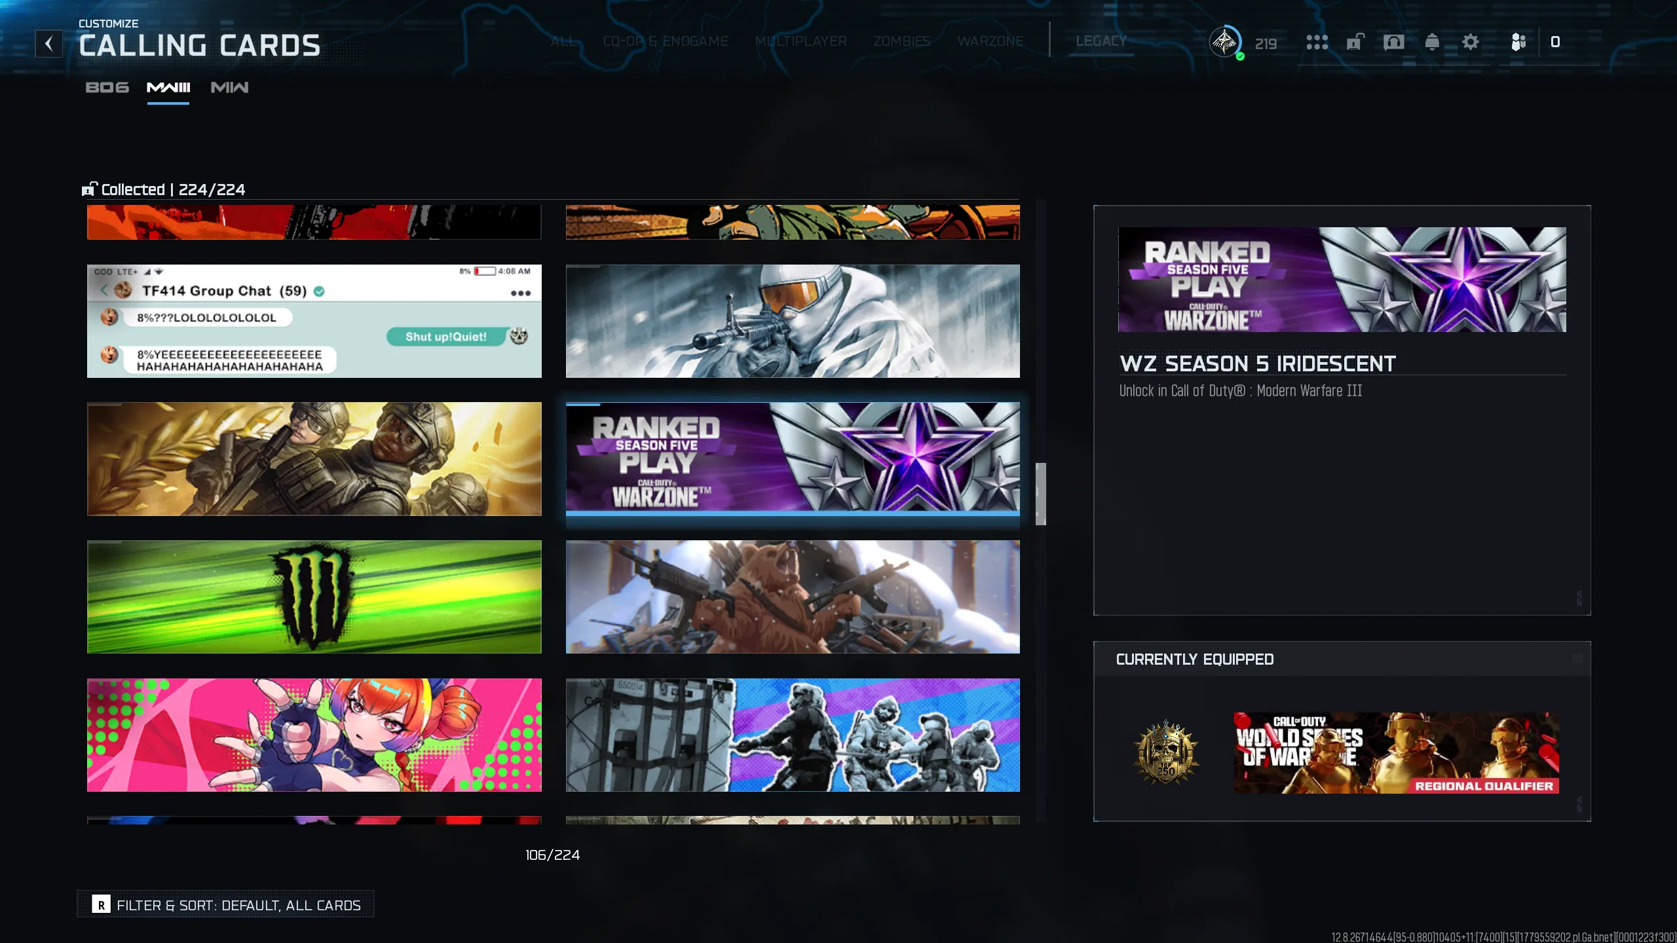Click the Collected 224/224 counter
This screenshot has height=943, width=1677.
[x=173, y=189]
